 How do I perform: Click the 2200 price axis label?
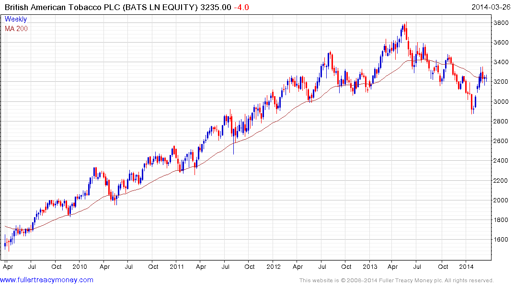[501, 181]
